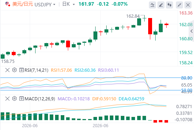Expand the right side panel arrow
Image resolution: width=194 pixels, height=130 pixels.
pos(192,31)
